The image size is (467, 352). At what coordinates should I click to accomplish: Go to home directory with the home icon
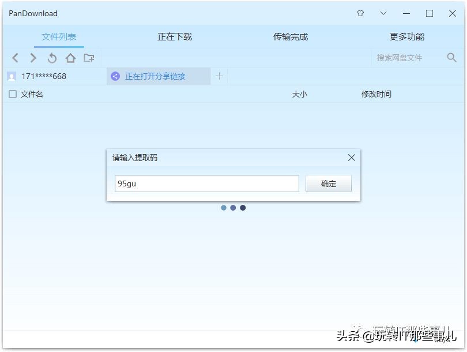pos(70,58)
